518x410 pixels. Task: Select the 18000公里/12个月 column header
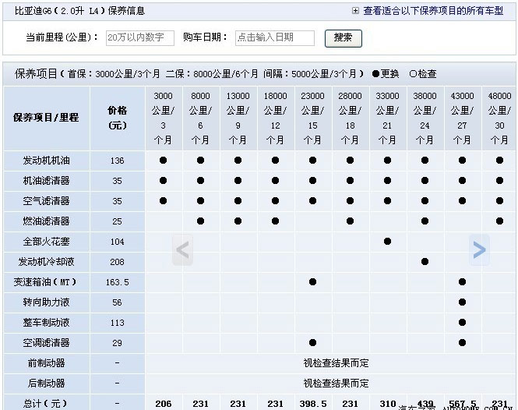click(275, 118)
